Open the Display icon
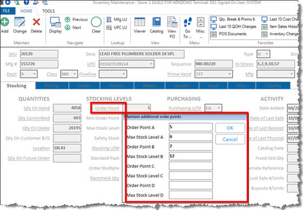This screenshot has width=303, height=210. [55, 22]
